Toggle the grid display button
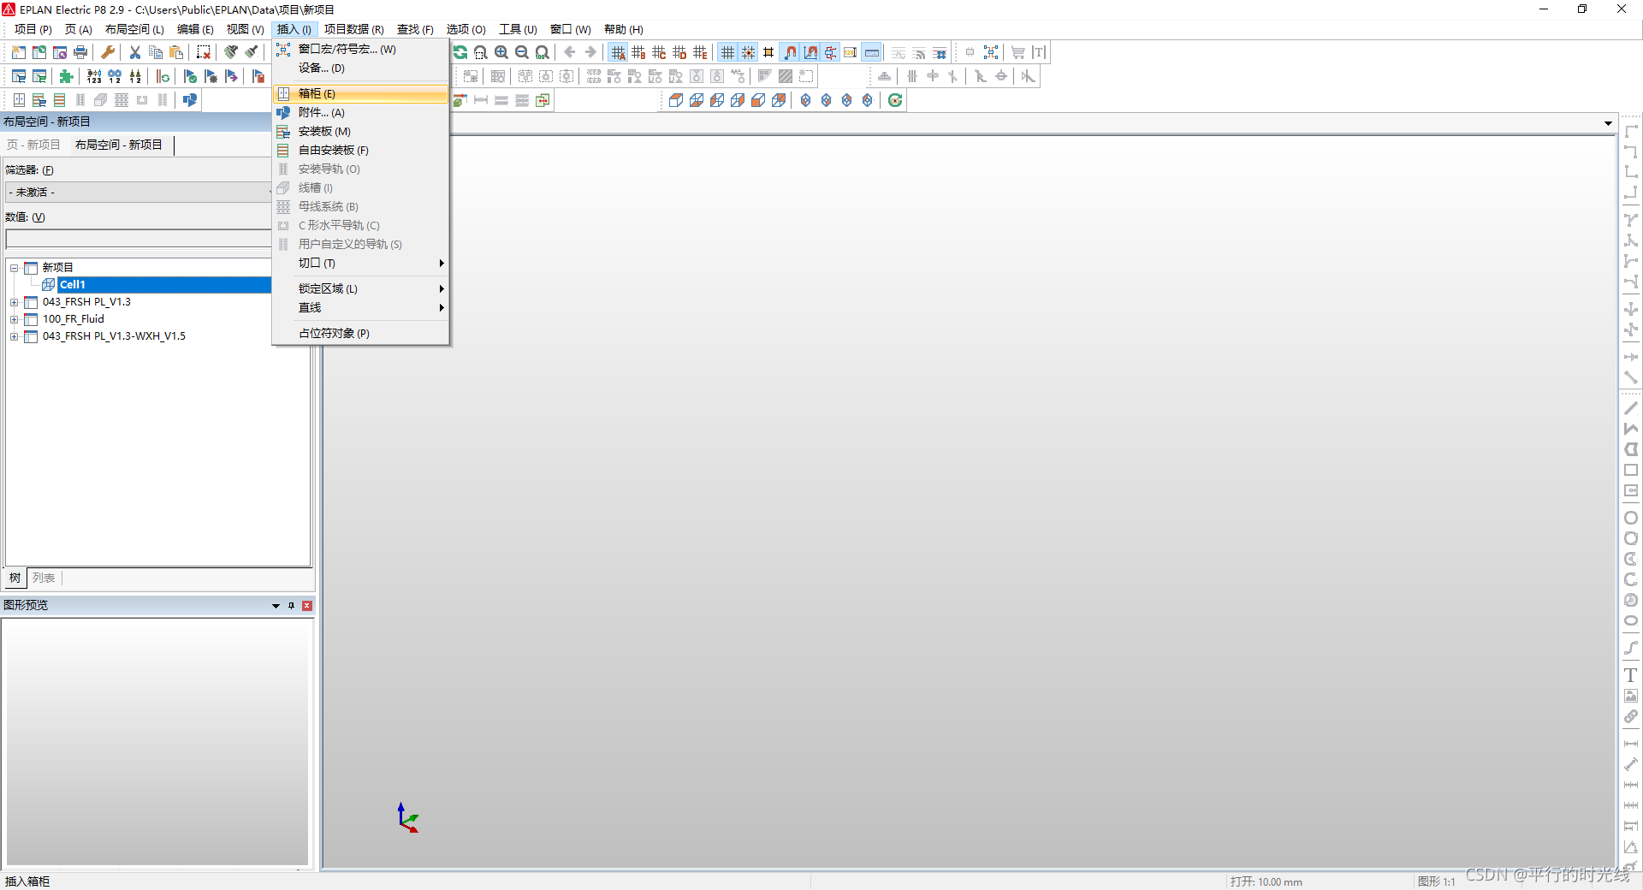 pyautogui.click(x=727, y=52)
